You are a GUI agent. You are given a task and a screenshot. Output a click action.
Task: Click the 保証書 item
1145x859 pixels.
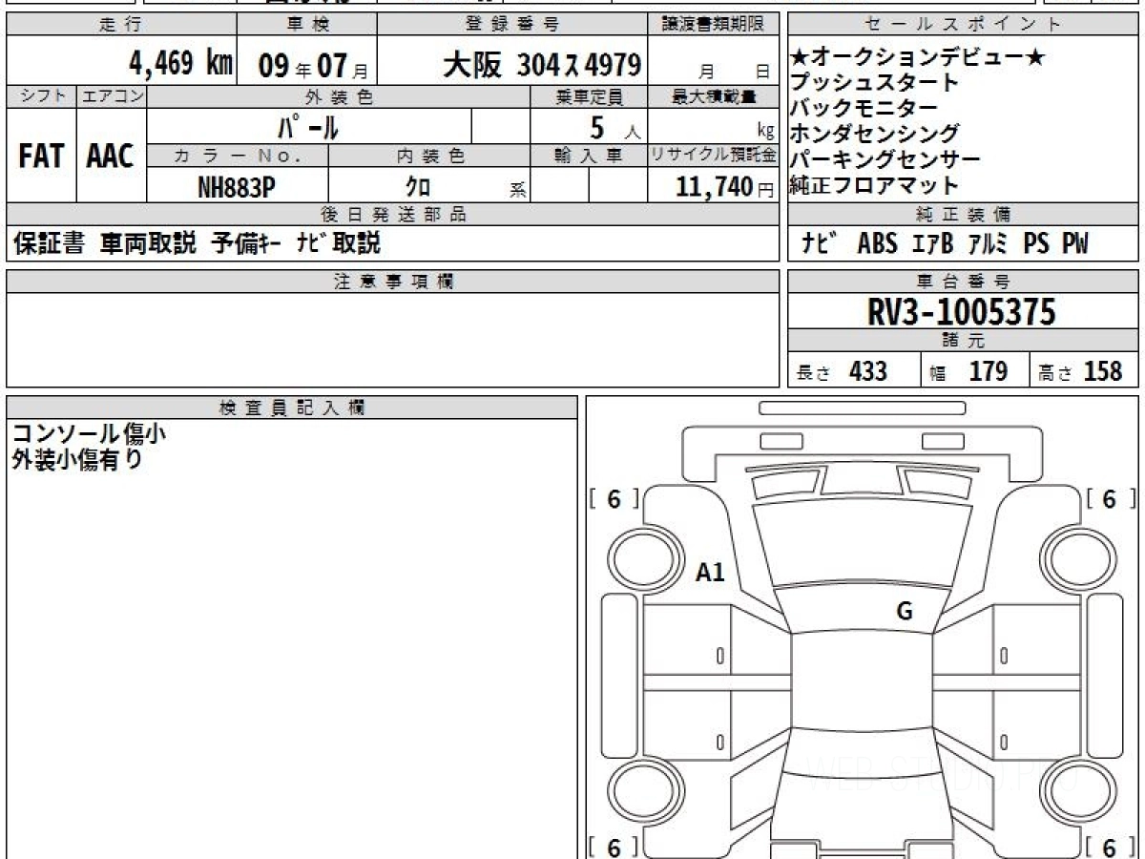point(50,244)
